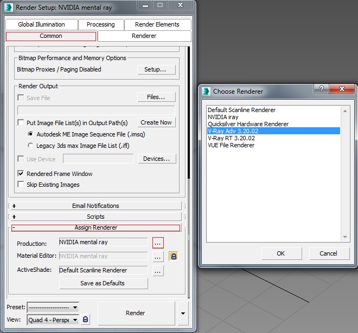358x333 pixels.
Task: Click the renderer list scroll down arrow
Action: coord(345,237)
